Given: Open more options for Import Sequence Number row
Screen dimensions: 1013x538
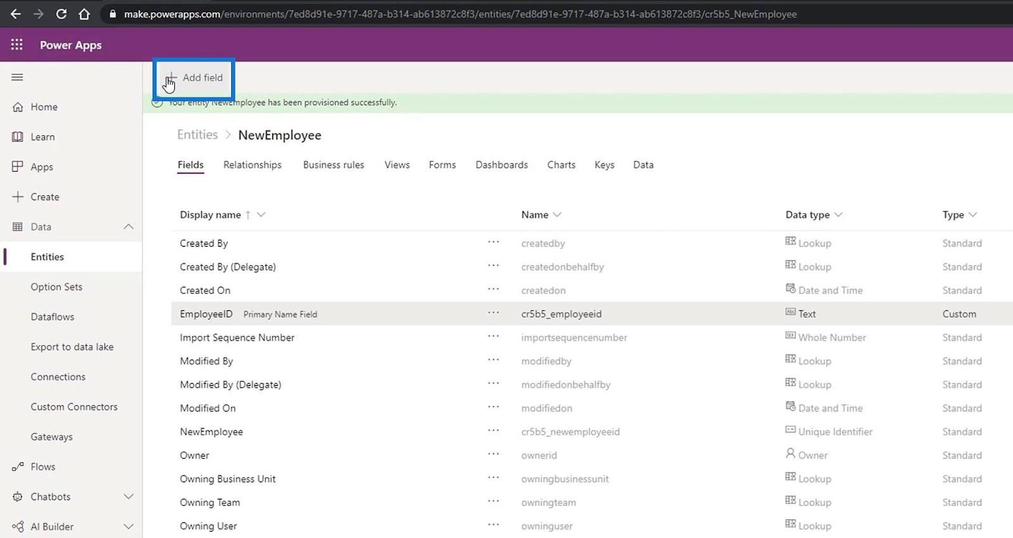Looking at the screenshot, I should (x=493, y=337).
